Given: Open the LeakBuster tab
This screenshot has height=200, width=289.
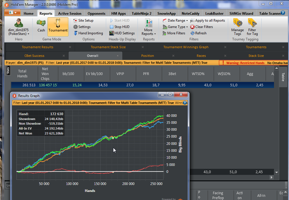Looking at the screenshot, I should tap(214, 14).
